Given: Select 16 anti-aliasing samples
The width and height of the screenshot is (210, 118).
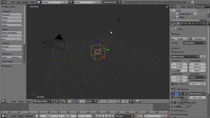Looking at the screenshot, I should tap(185, 94).
